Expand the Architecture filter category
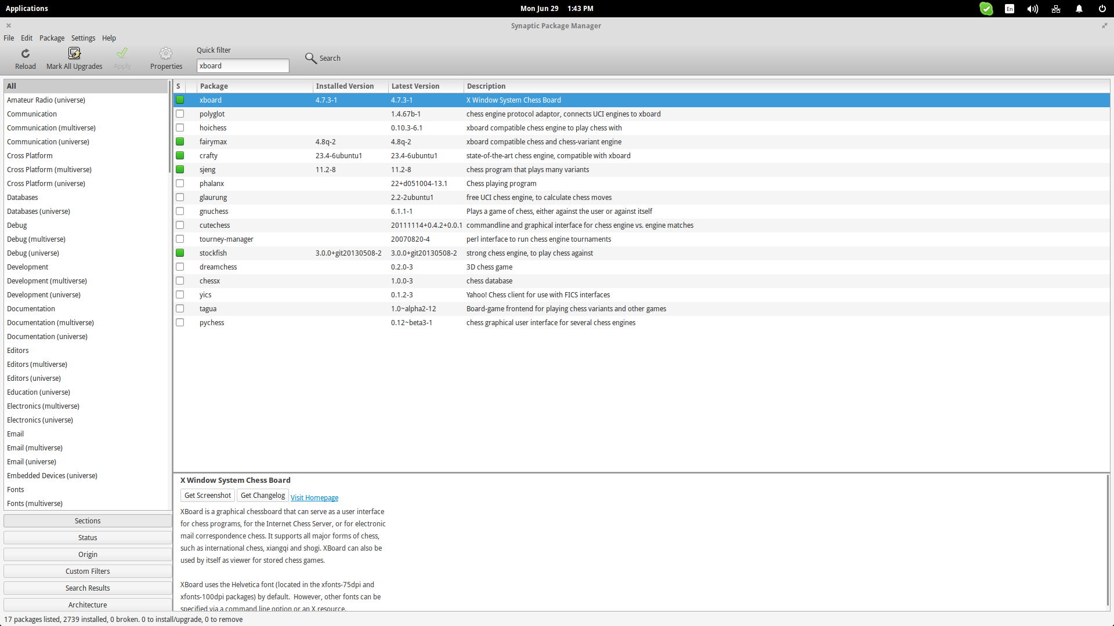The image size is (1114, 626). [x=87, y=604]
